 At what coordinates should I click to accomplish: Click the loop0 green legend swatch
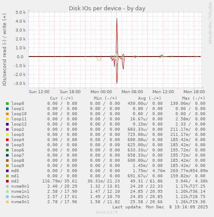coord(7,104)
